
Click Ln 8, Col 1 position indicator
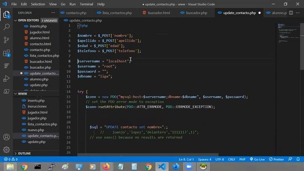pyautogui.click(x=186, y=159)
